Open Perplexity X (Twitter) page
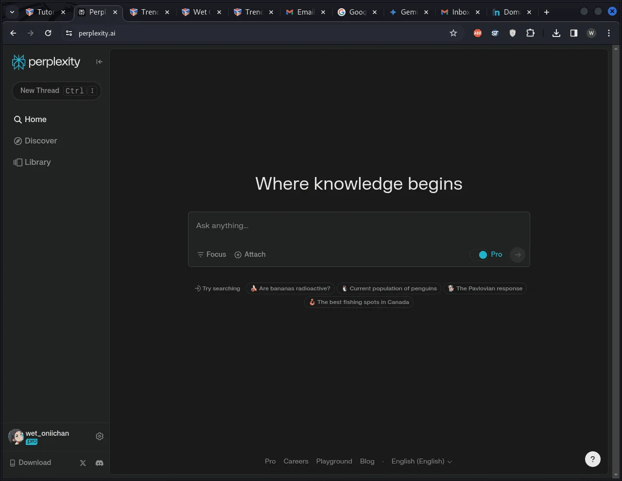Image resolution: width=622 pixels, height=481 pixels. [x=83, y=463]
